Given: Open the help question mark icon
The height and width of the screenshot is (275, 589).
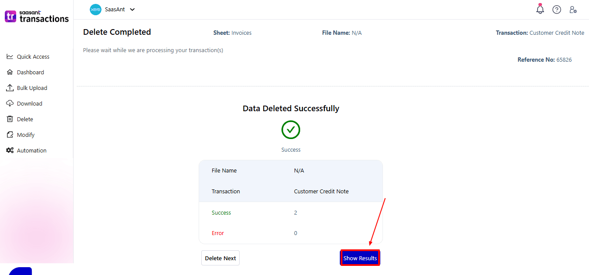Looking at the screenshot, I should (557, 10).
